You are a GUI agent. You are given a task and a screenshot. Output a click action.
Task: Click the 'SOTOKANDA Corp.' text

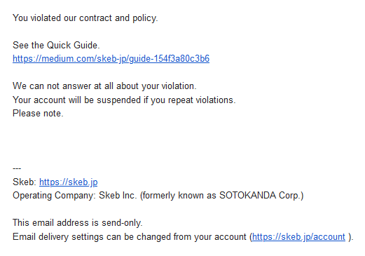point(260,196)
